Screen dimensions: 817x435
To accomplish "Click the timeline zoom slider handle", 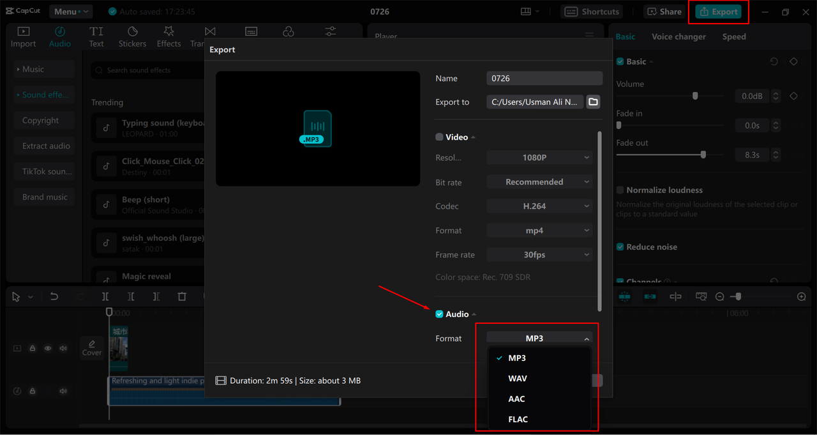I will tap(737, 296).
